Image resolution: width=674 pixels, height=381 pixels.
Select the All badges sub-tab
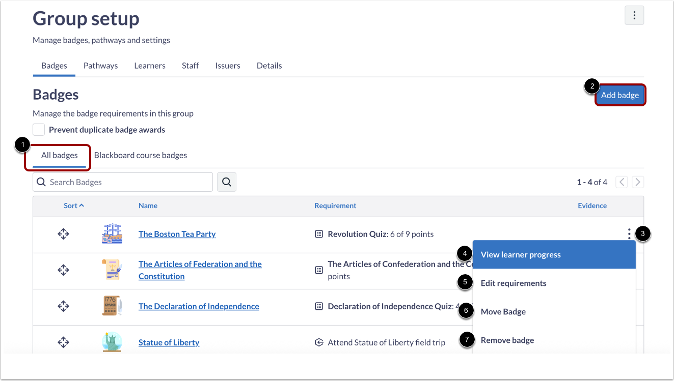click(x=60, y=155)
